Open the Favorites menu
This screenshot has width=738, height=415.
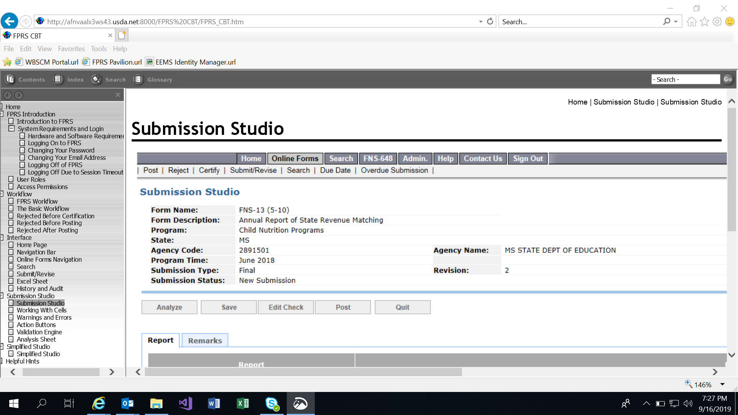click(x=71, y=49)
